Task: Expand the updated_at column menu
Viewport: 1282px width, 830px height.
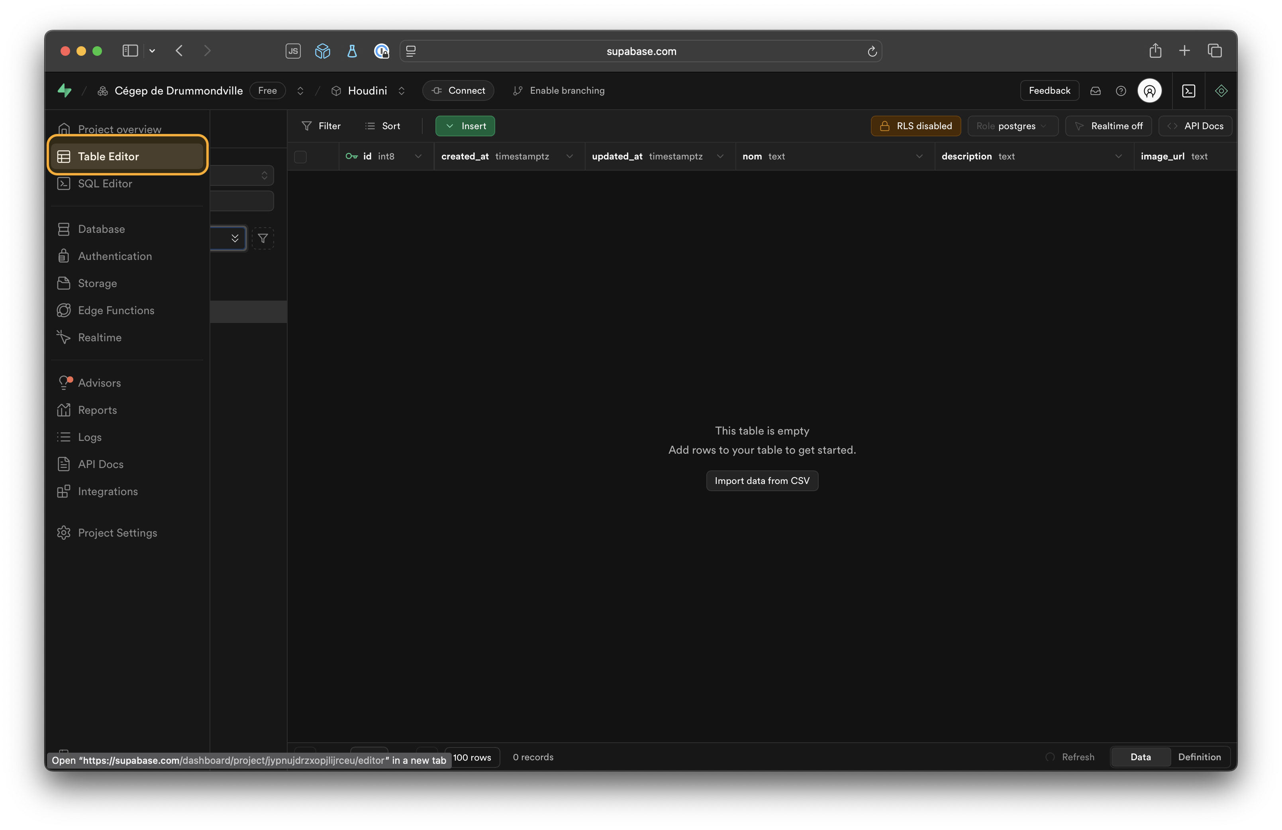Action: tap(720, 156)
